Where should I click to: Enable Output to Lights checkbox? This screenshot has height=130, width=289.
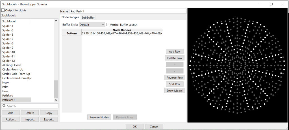(x=3, y=10)
